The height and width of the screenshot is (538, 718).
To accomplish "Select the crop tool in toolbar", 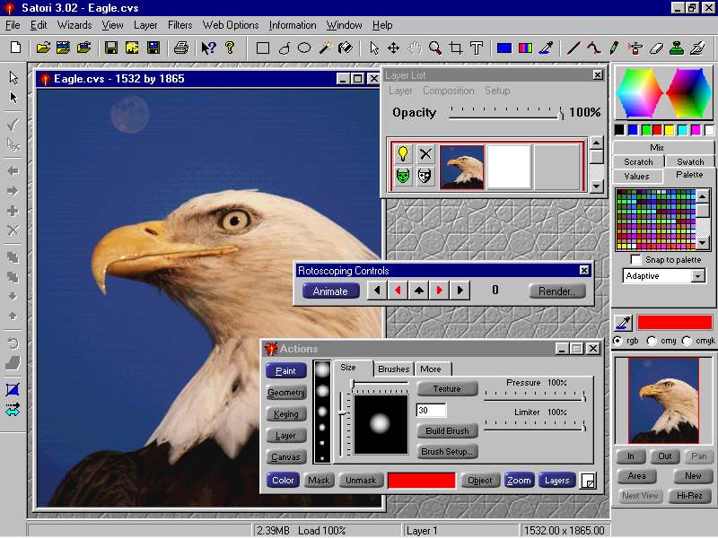I will tap(456, 48).
